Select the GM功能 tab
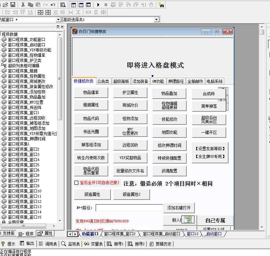270x256 pixels. tap(158, 81)
